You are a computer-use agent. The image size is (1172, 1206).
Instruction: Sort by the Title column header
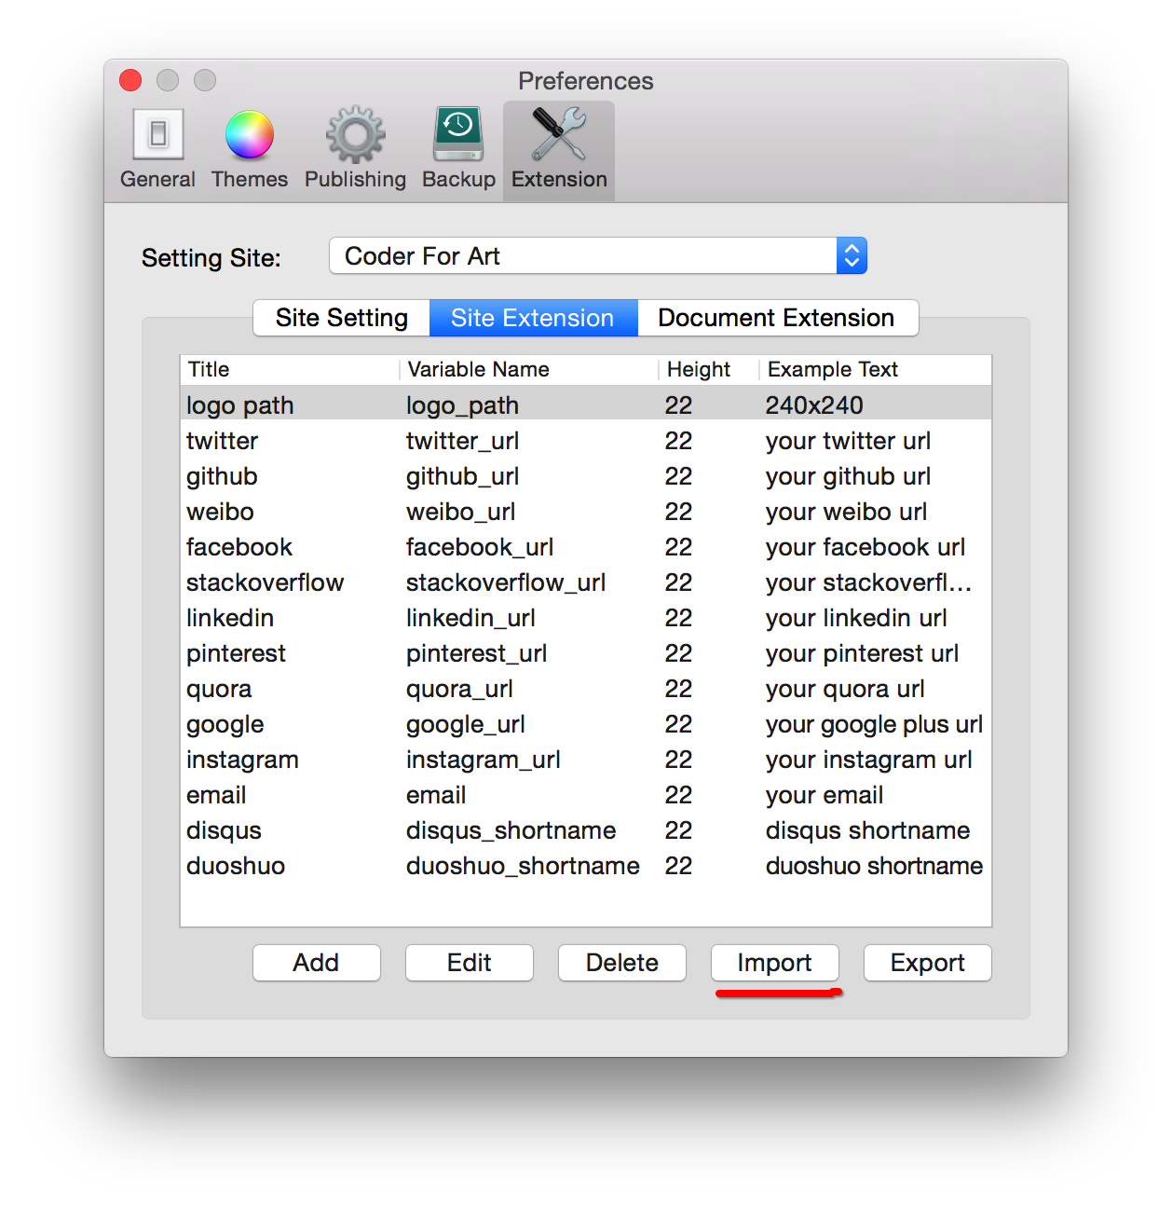click(290, 369)
